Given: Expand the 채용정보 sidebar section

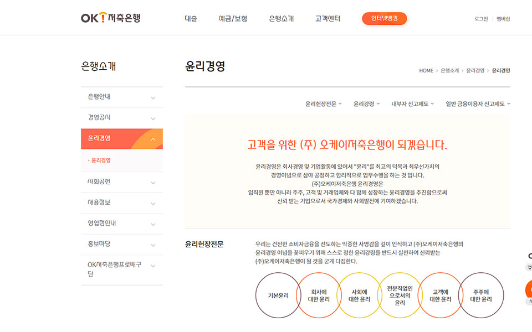Looking at the screenshot, I should point(122,203).
